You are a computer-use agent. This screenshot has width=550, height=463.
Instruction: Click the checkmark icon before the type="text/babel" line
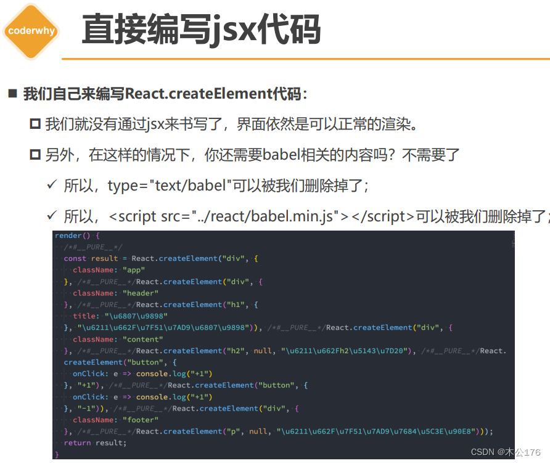[51, 183]
